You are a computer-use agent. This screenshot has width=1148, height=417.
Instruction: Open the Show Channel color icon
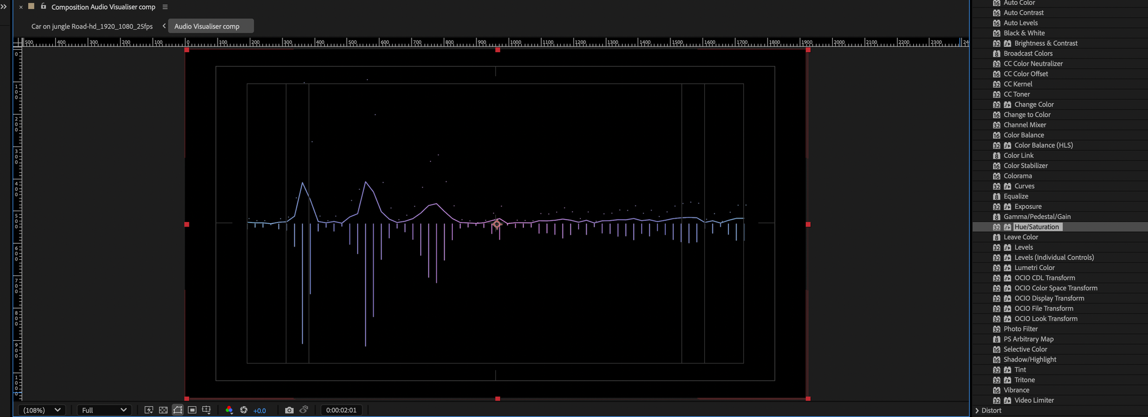click(x=229, y=410)
